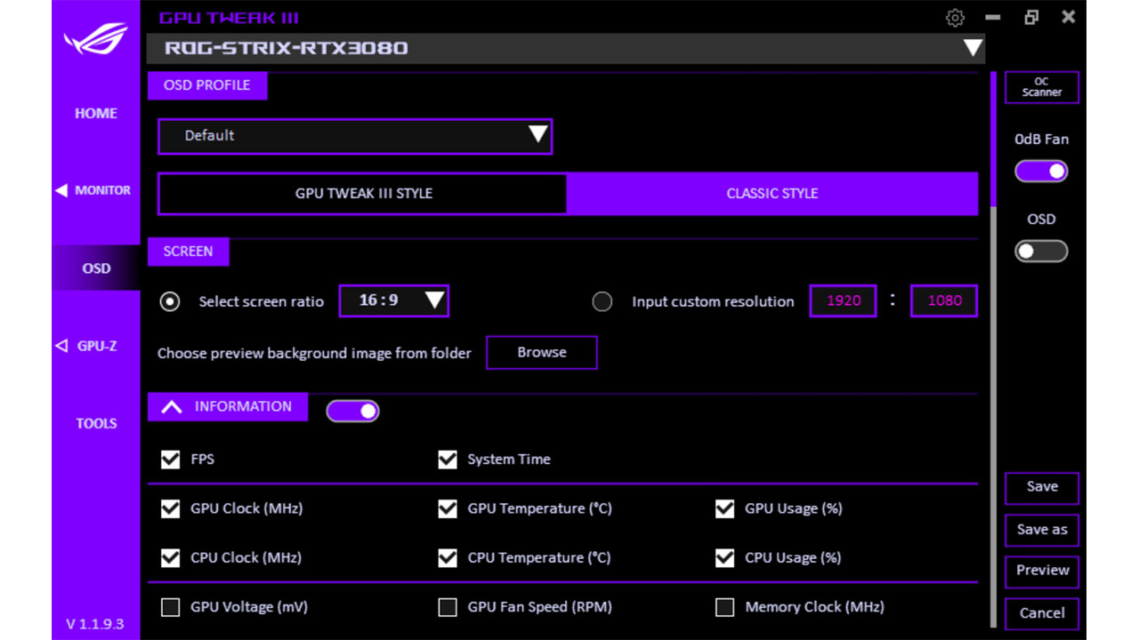Image resolution: width=1139 pixels, height=640 pixels.
Task: Check Memory Clock (MHz) checkbox
Action: pyautogui.click(x=725, y=607)
